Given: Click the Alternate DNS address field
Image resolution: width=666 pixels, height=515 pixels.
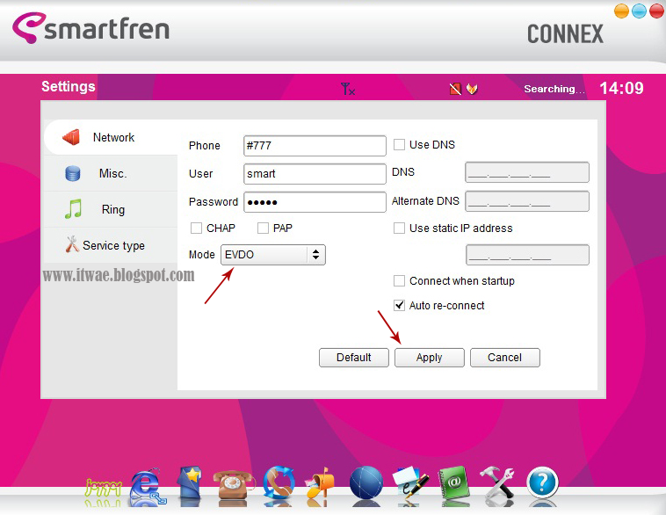Looking at the screenshot, I should coord(527,201).
